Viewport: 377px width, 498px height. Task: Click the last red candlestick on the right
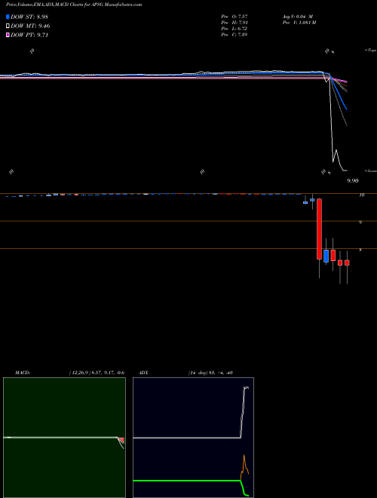point(347,263)
